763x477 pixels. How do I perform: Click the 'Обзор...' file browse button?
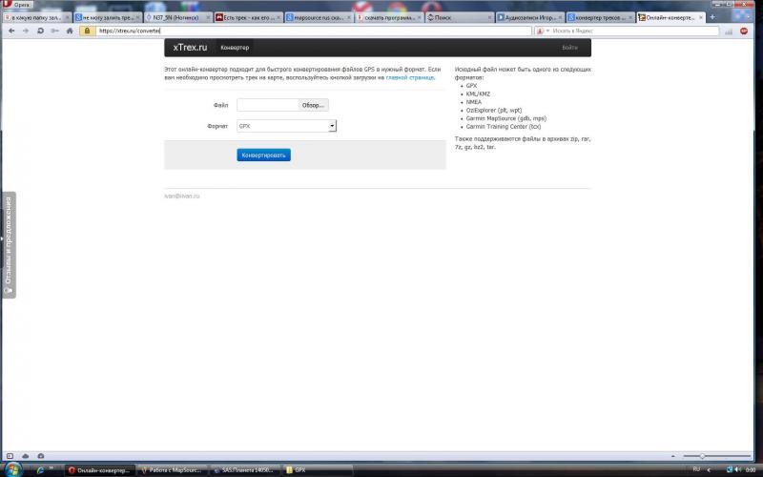pos(313,105)
